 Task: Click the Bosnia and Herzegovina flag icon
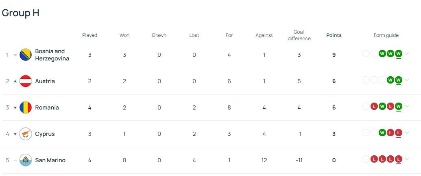tap(26, 55)
